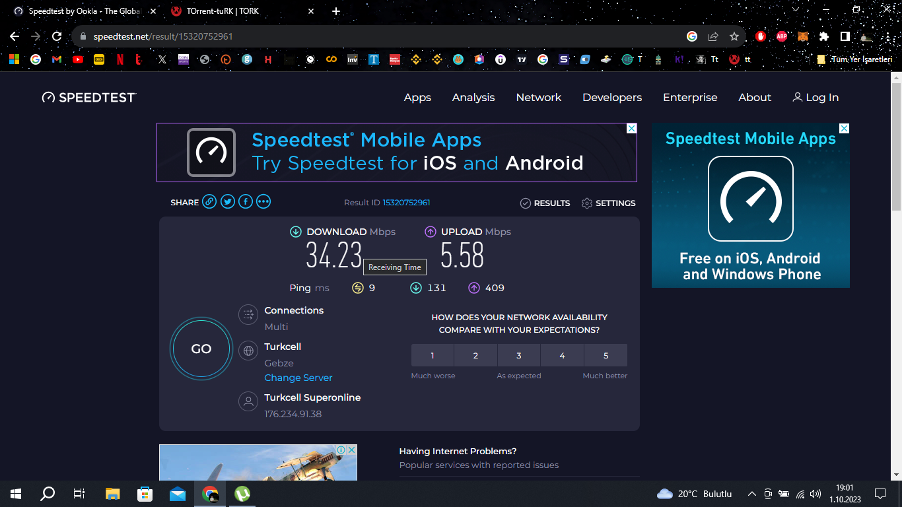Open the Adblock Plus extension
Viewport: 902px width, 507px height.
782,36
